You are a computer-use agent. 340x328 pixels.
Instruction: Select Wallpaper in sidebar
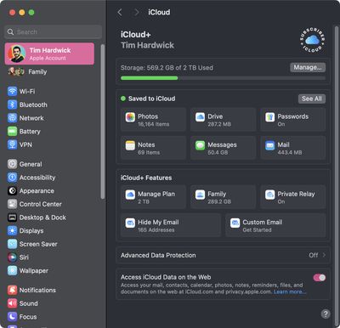(x=28, y=270)
